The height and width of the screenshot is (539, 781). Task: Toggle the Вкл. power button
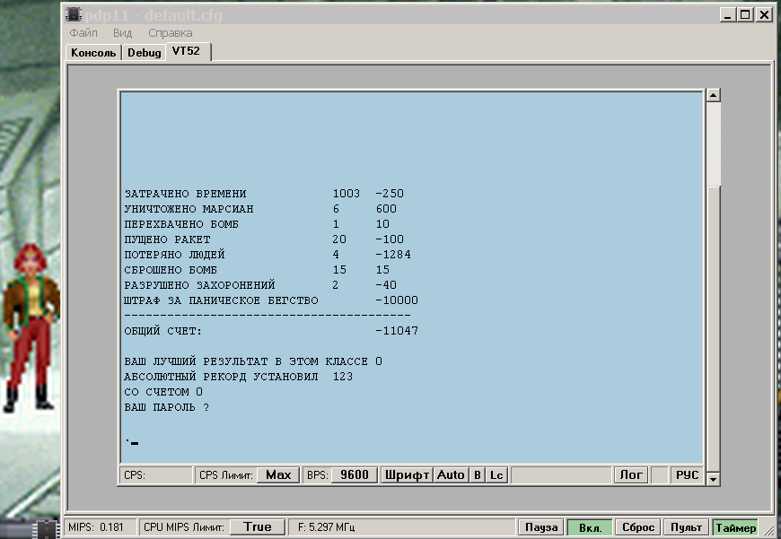(590, 527)
